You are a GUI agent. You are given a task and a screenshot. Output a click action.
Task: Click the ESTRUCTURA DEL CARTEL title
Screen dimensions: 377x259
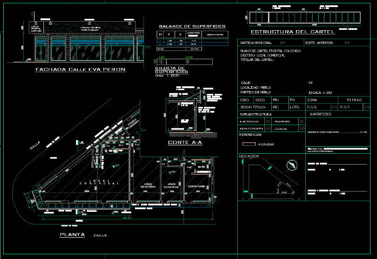coord(293,32)
